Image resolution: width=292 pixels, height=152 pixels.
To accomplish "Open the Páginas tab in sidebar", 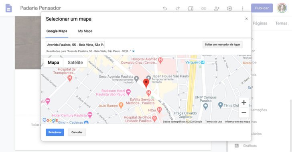I will [x=260, y=23].
